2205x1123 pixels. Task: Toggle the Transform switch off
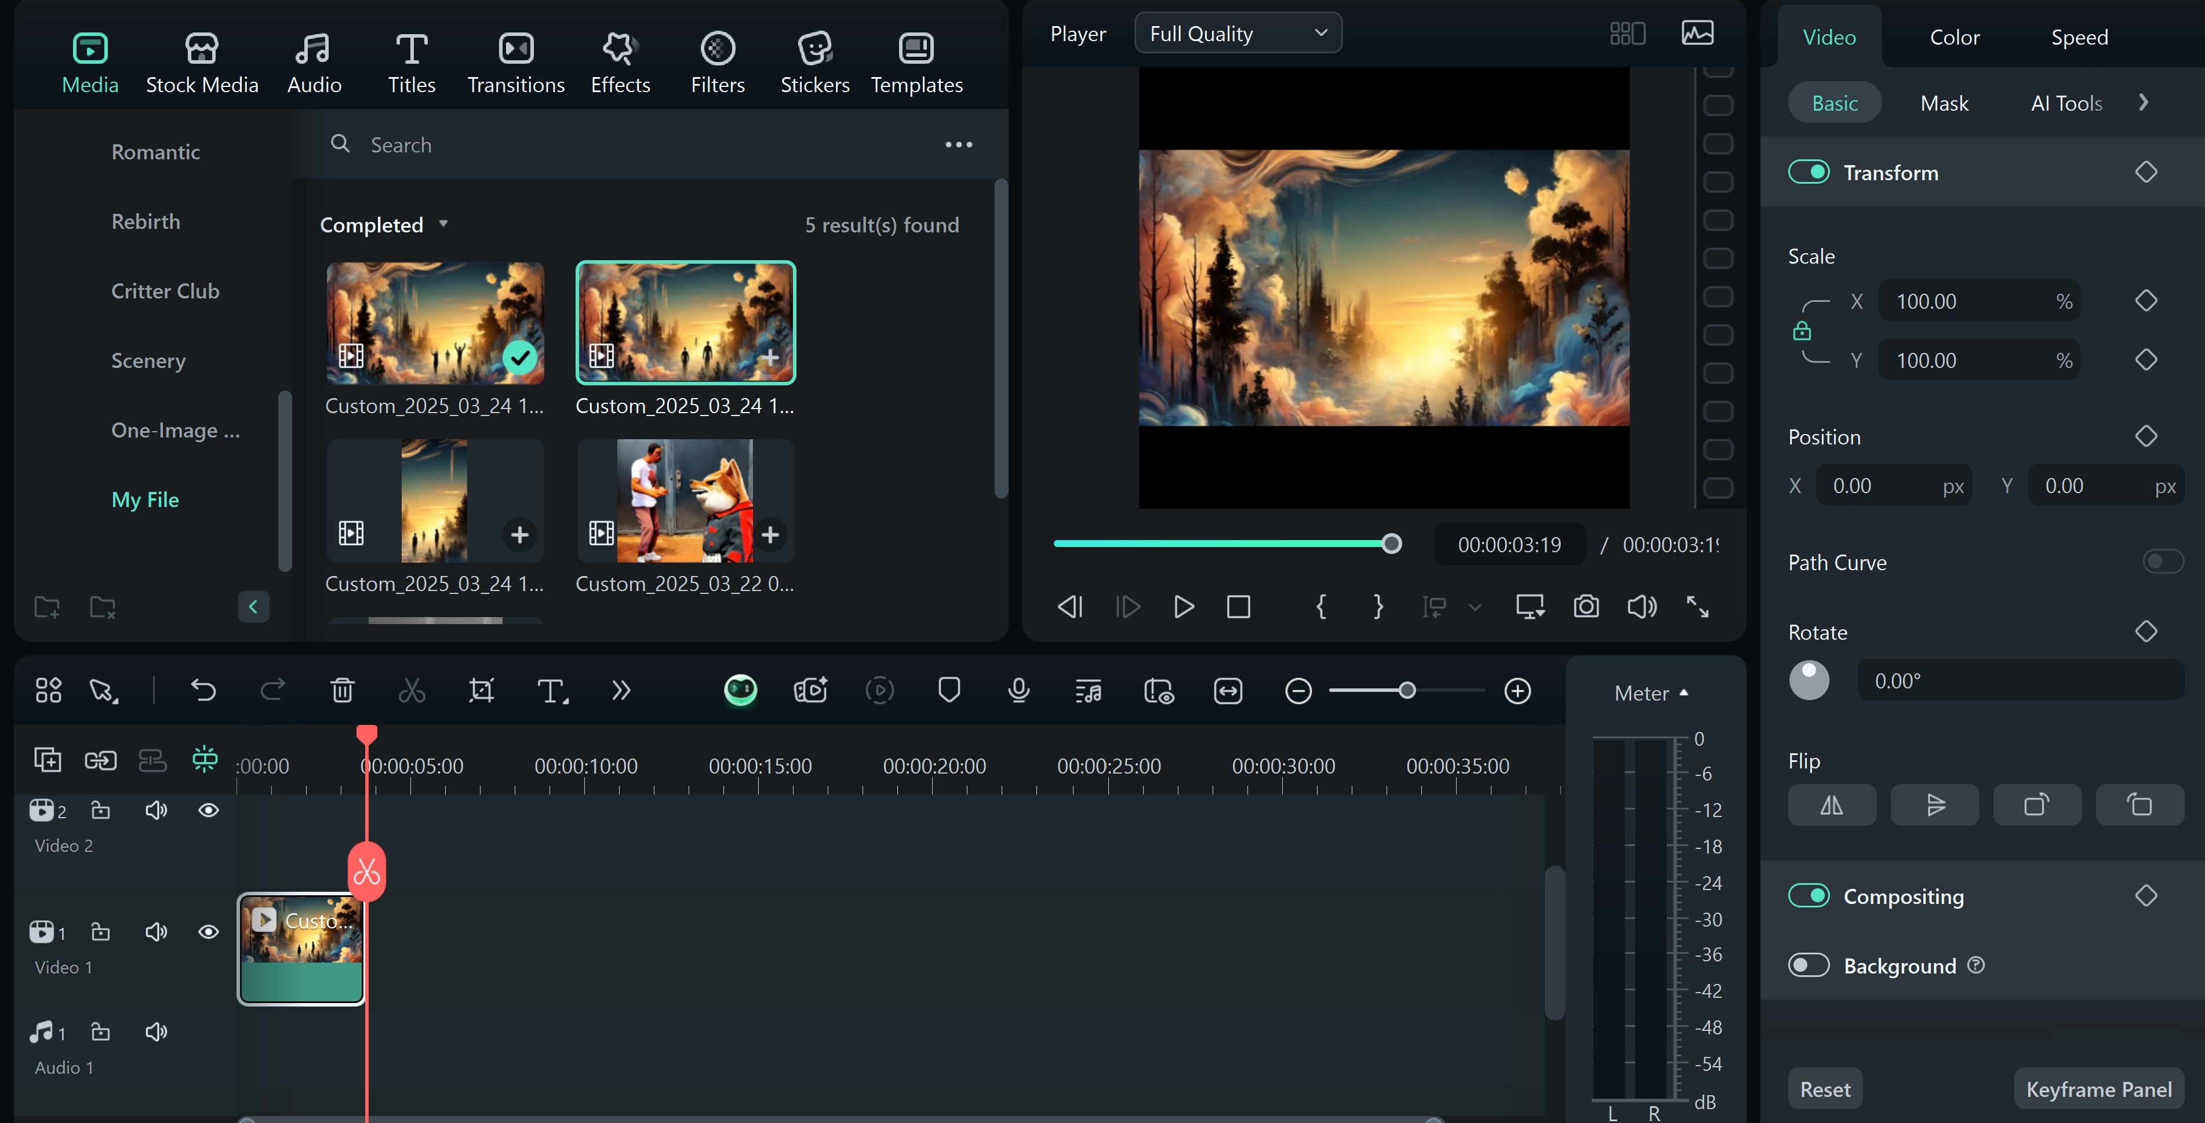click(x=1809, y=172)
